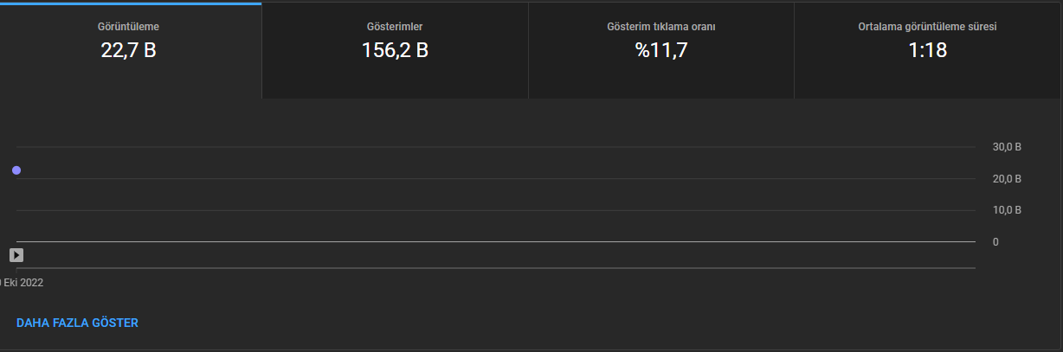This screenshot has height=352, width=1063.
Task: Select the purple data point on chart
Action: 16,170
